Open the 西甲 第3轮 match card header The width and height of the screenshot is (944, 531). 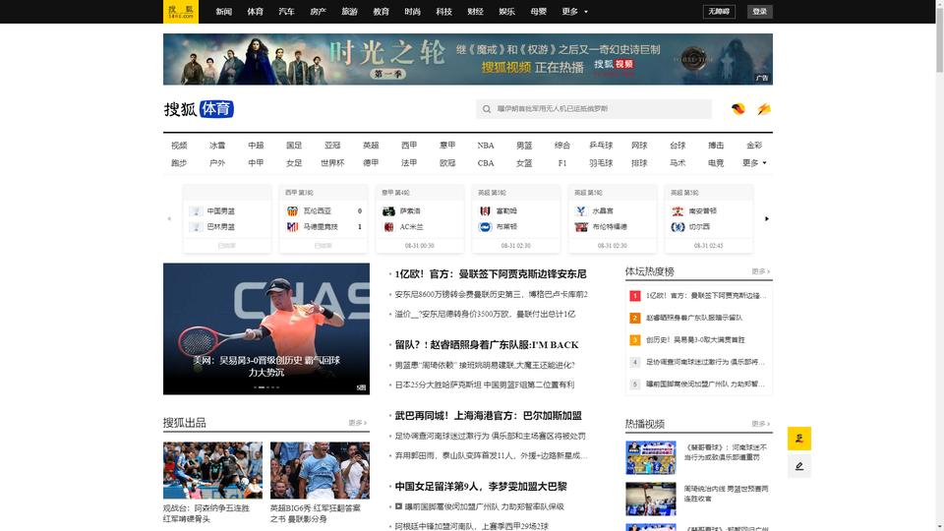coord(324,193)
